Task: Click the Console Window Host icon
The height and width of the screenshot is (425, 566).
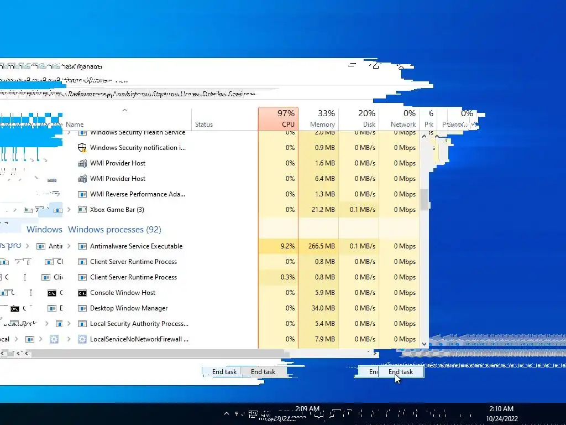Action: click(x=82, y=293)
